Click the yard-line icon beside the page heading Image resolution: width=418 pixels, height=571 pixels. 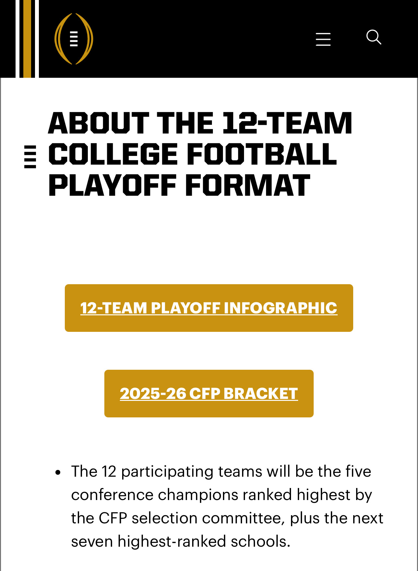coord(30,157)
